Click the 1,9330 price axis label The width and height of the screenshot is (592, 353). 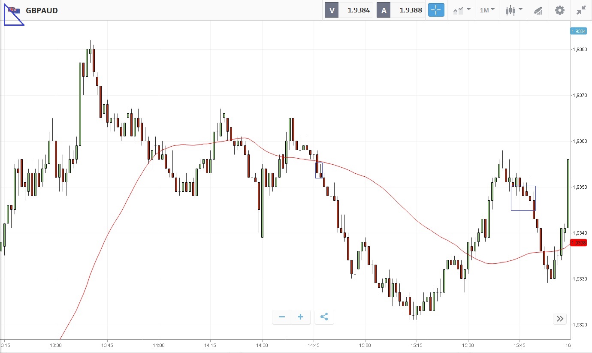click(x=580, y=279)
